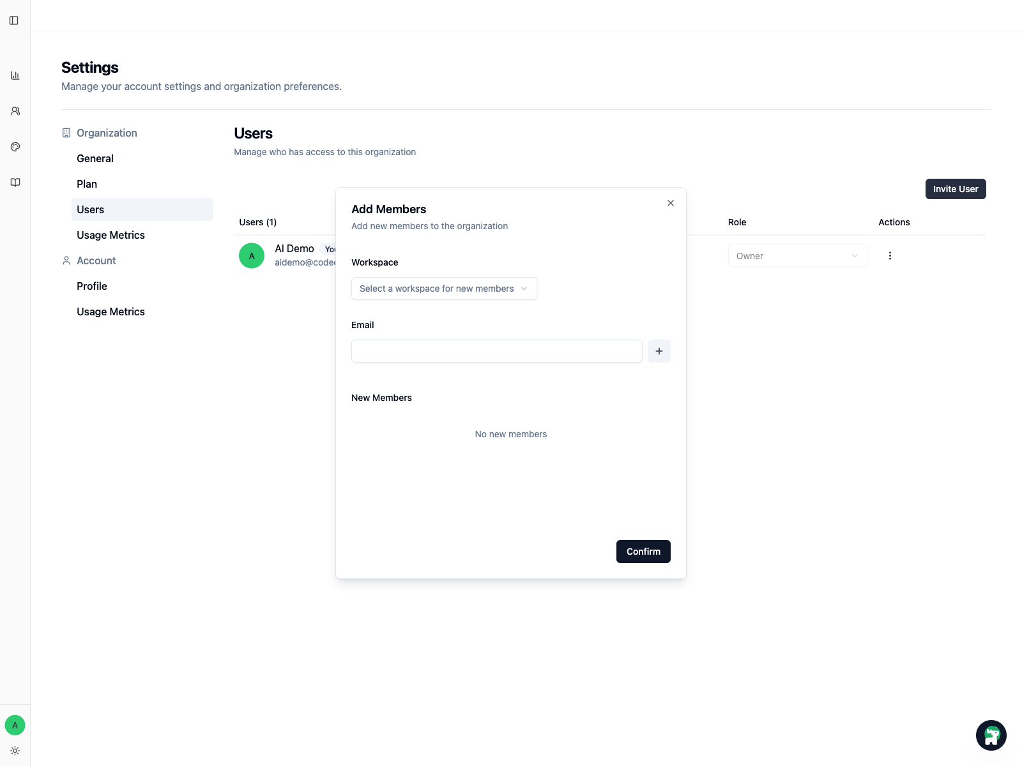Image resolution: width=1022 pixels, height=766 pixels.
Task: Click the Account person icon
Action: (66, 260)
